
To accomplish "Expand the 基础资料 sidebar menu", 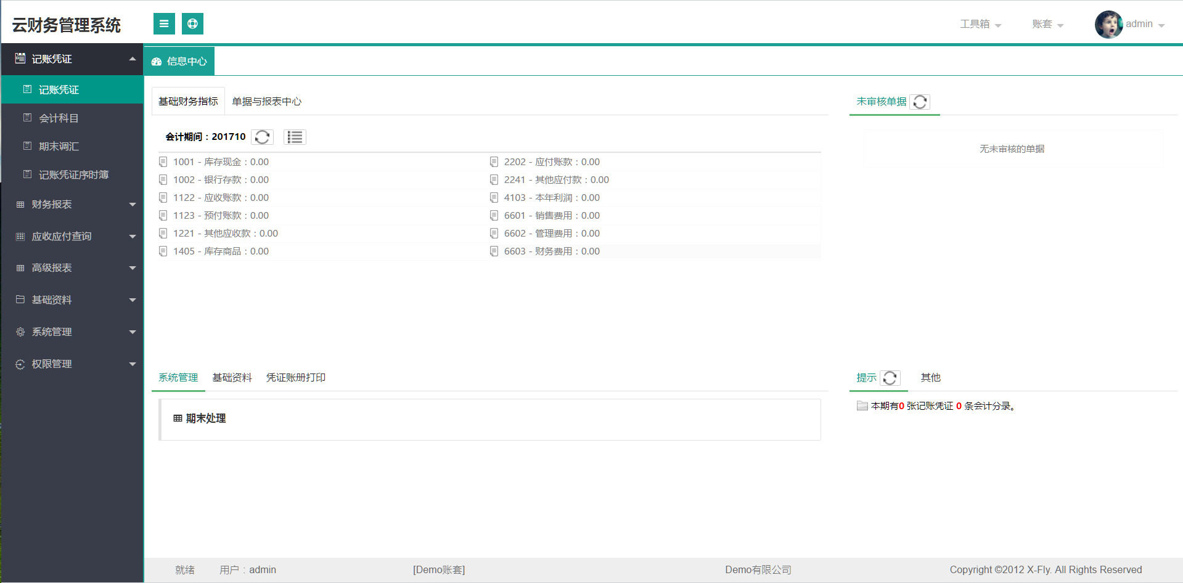I will (72, 300).
